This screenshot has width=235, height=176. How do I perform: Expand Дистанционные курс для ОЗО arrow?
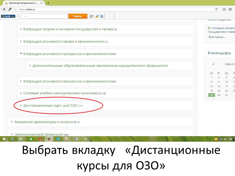(21, 106)
